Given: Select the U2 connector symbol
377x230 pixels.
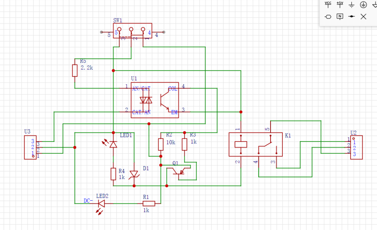Looking at the screenshot, I should tap(356, 147).
